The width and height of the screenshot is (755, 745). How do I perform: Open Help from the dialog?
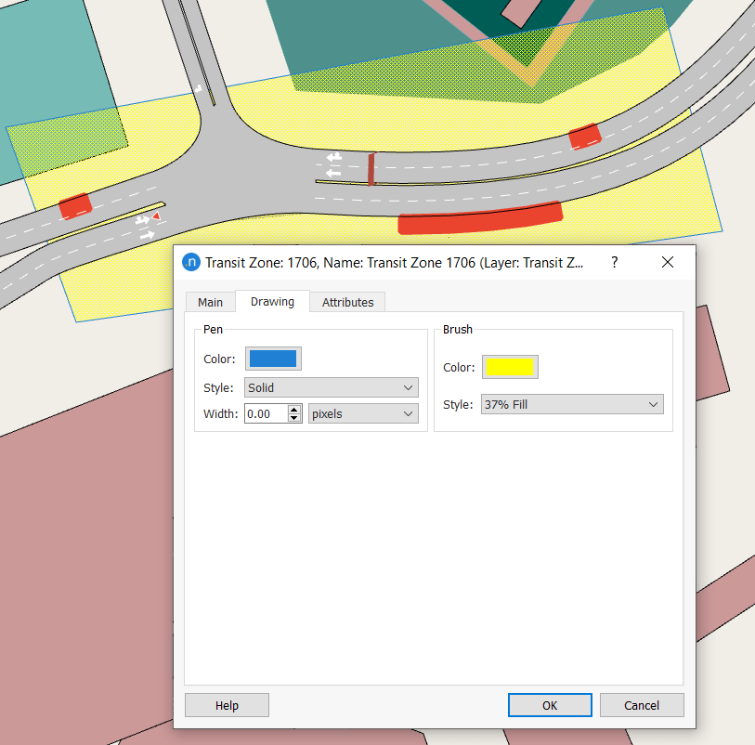point(226,704)
